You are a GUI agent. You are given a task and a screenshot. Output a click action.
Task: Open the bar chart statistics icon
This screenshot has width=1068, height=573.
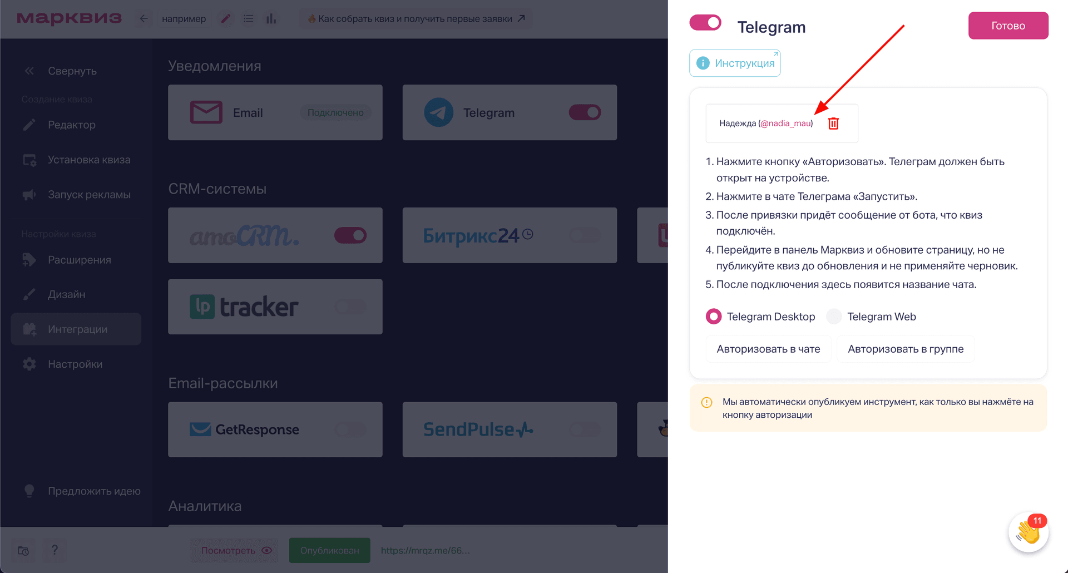(x=271, y=19)
